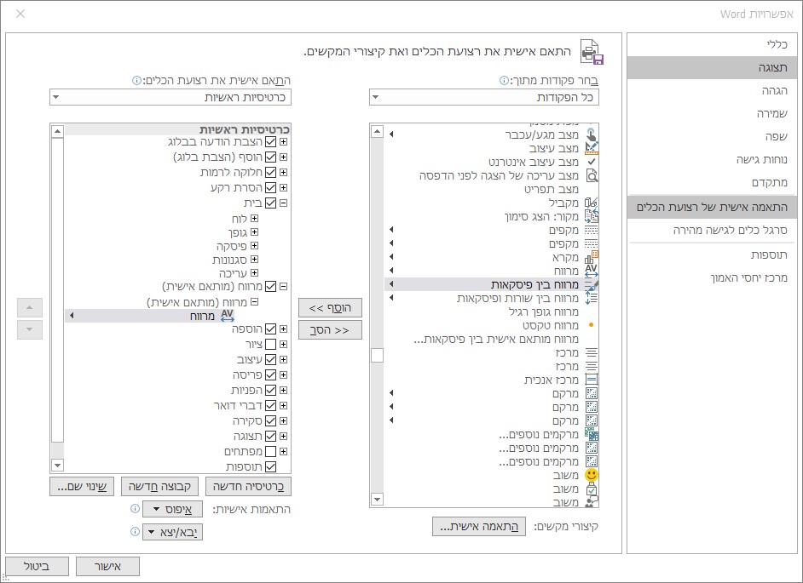
Task: Collapse the בית tab node
Action: point(283,203)
